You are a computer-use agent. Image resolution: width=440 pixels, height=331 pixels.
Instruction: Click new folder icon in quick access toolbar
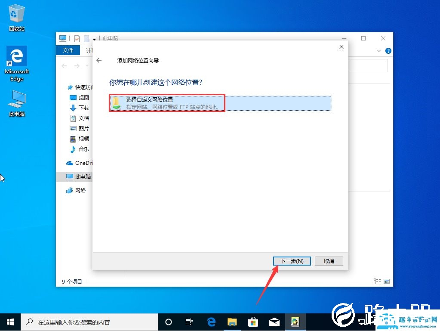pos(86,38)
